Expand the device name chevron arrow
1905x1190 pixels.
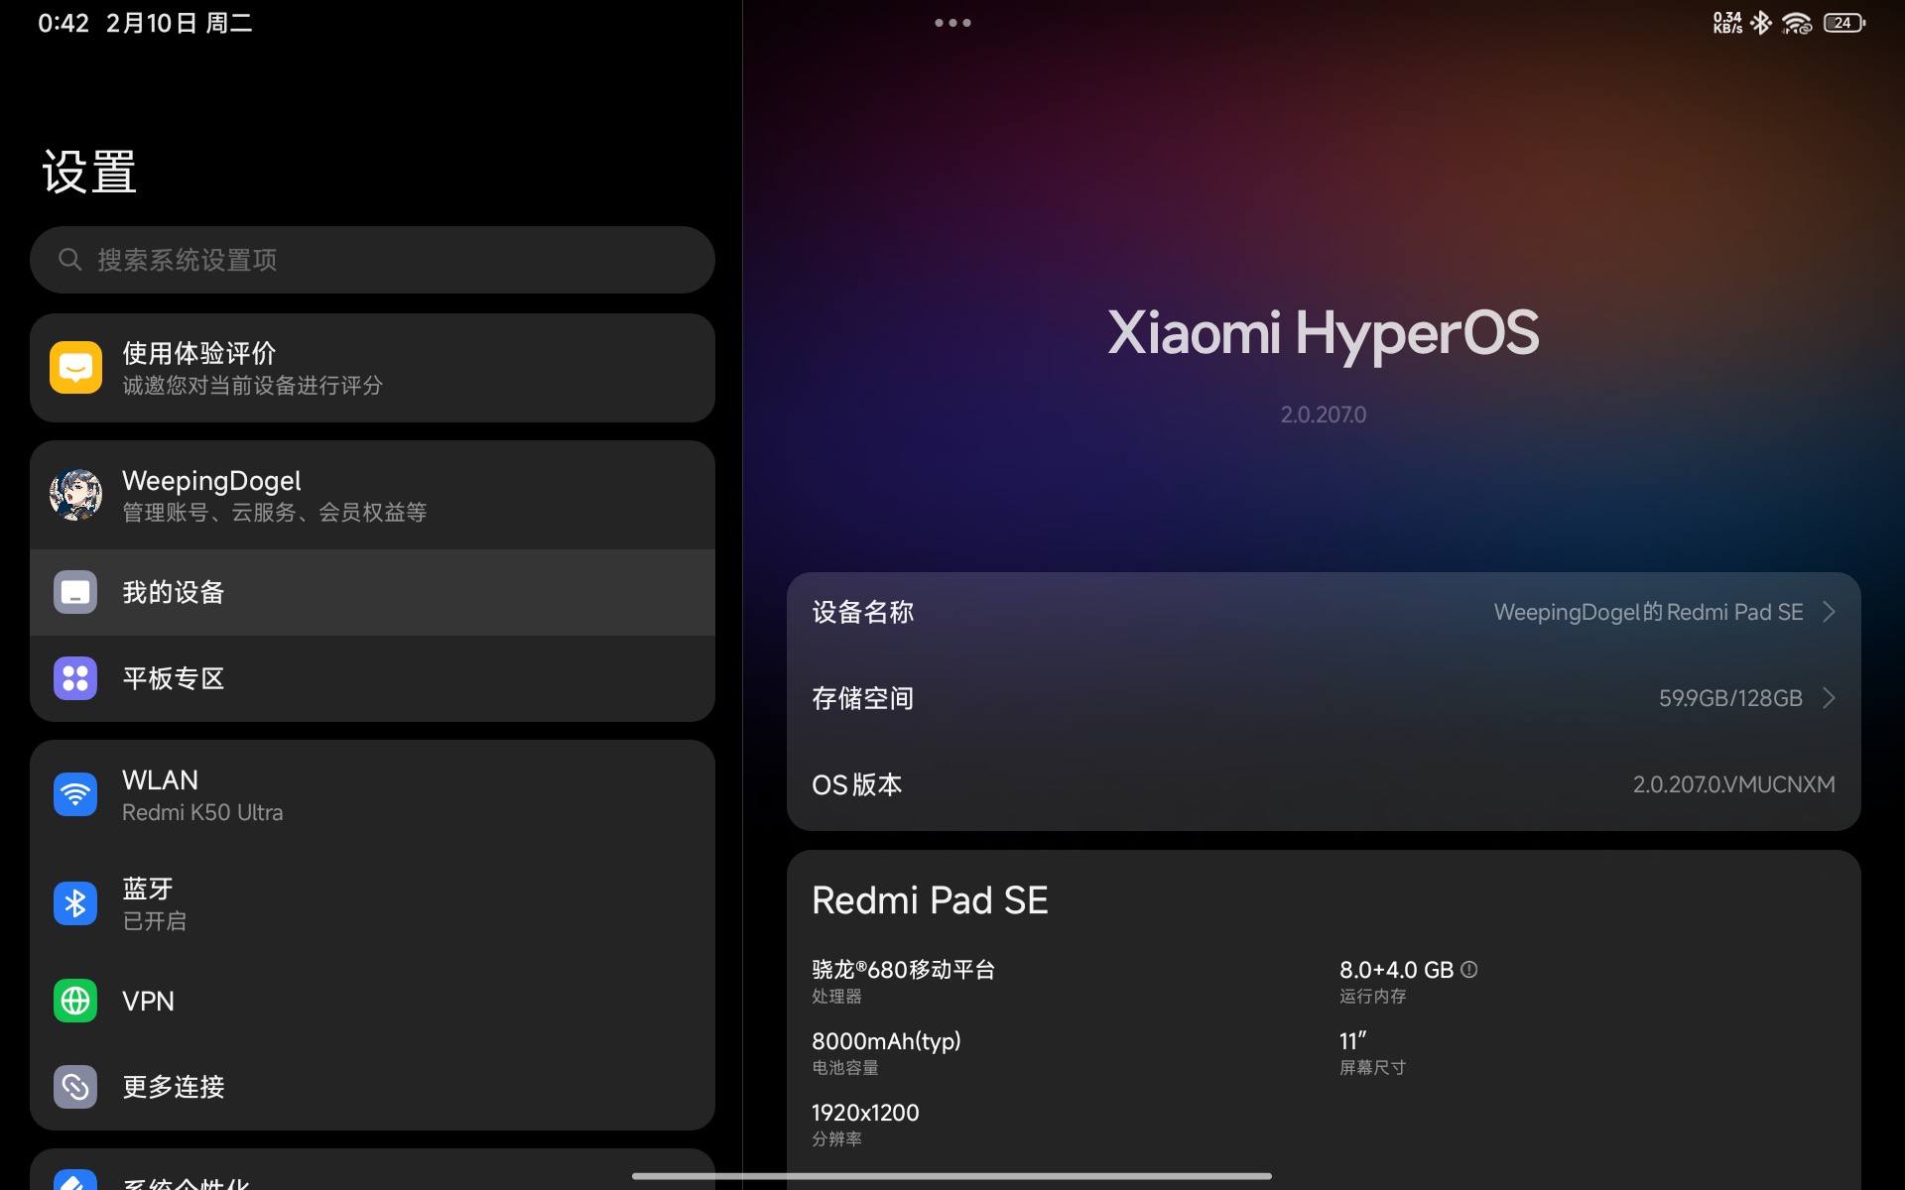pos(1829,612)
